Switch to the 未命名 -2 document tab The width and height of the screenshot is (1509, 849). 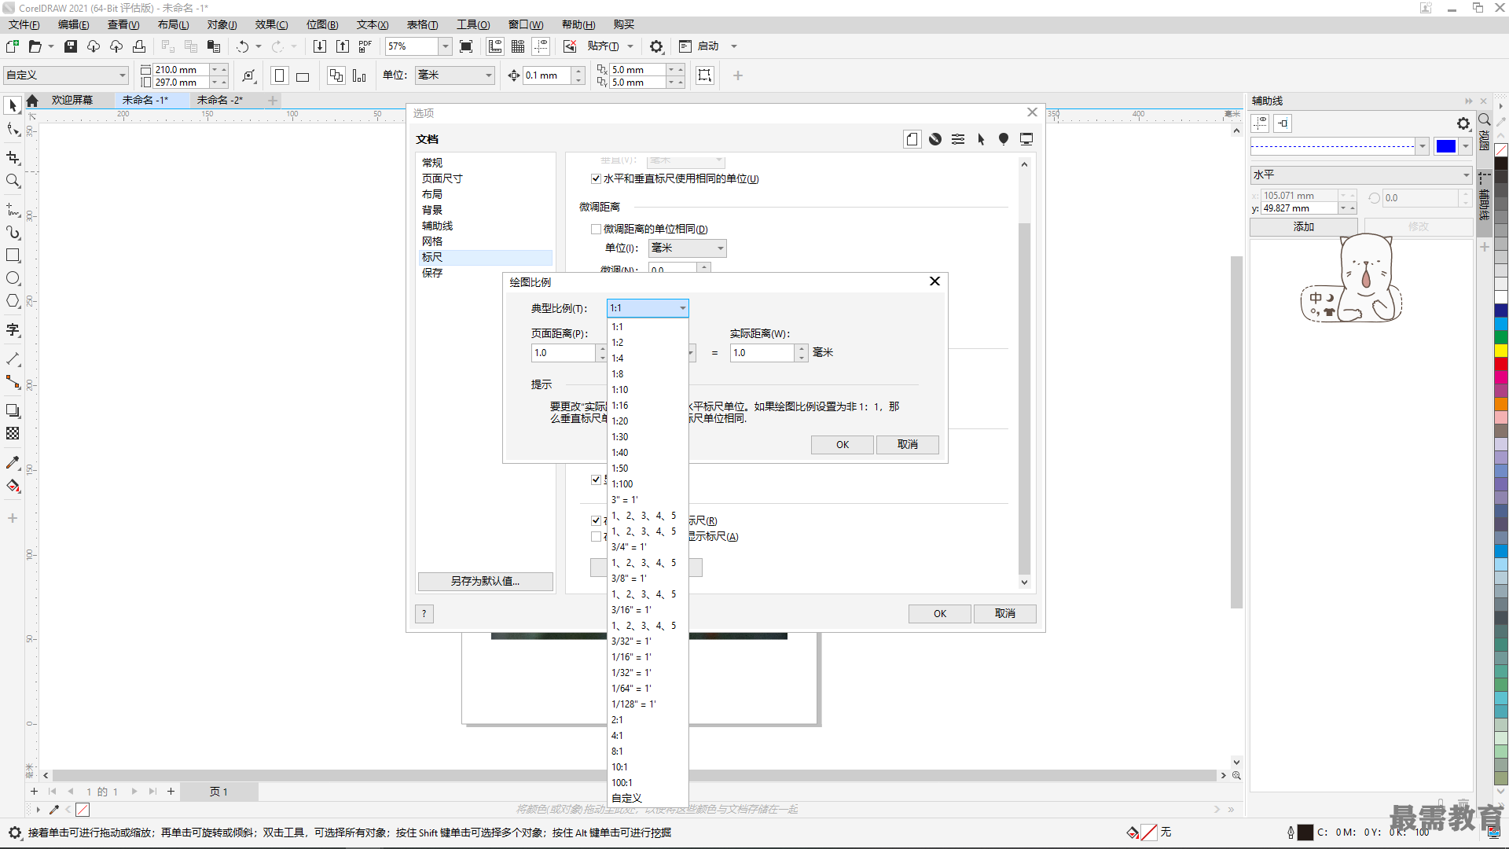(x=219, y=100)
